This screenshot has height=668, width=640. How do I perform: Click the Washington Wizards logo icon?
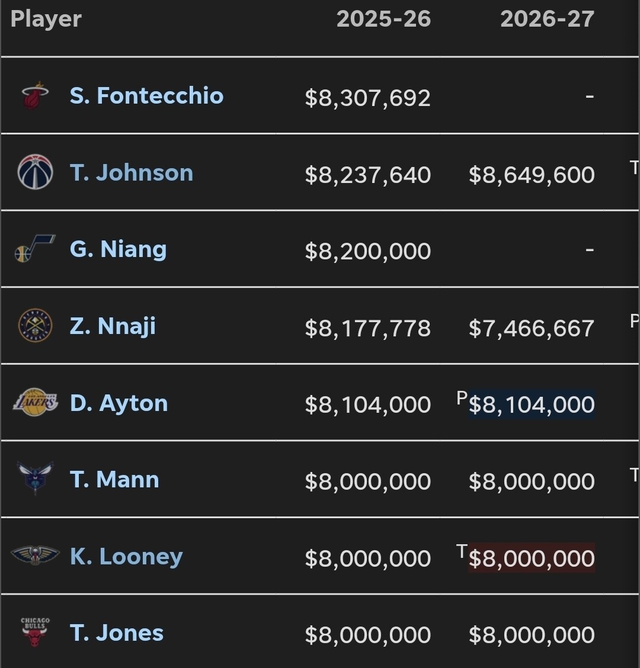(x=35, y=172)
